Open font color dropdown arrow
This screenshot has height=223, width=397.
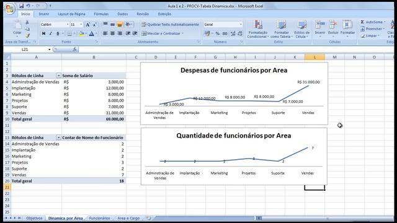(97, 33)
